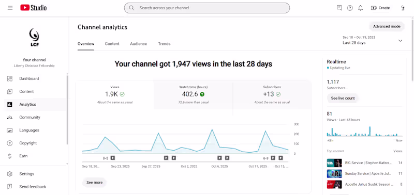
Task: Click the Advanced mode button
Action: [x=387, y=26]
